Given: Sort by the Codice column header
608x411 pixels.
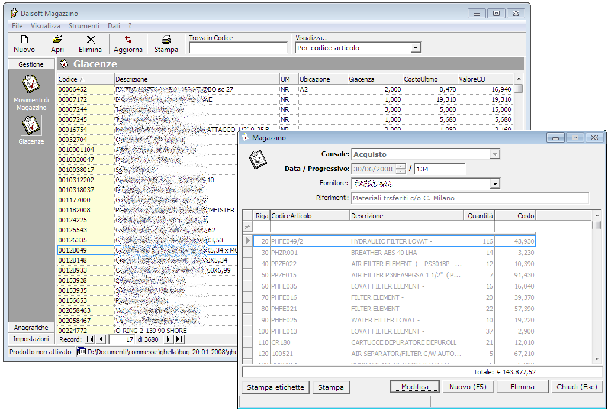Looking at the screenshot, I should point(86,79).
